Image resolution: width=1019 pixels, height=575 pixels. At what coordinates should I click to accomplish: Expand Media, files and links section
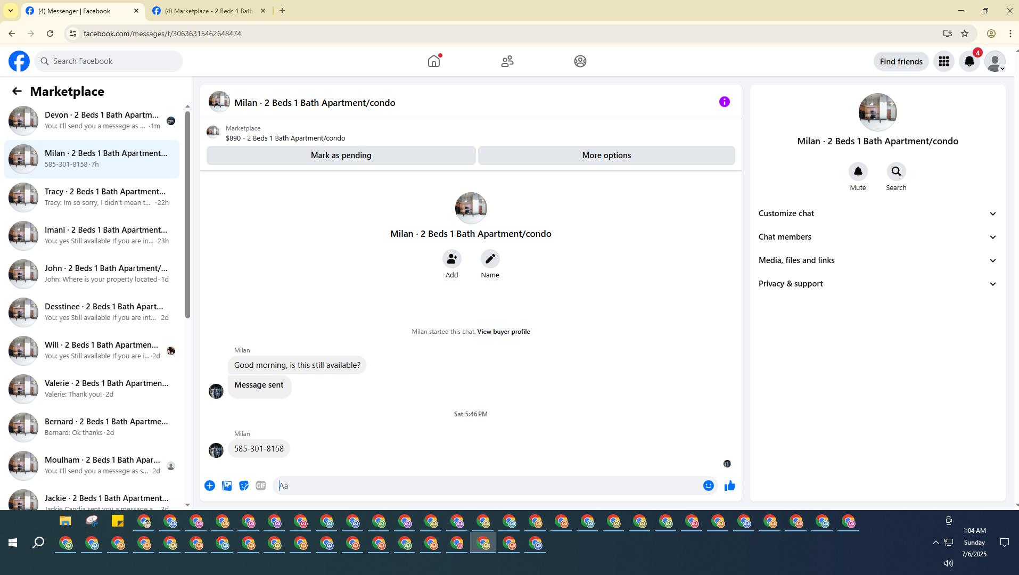pos(877,260)
